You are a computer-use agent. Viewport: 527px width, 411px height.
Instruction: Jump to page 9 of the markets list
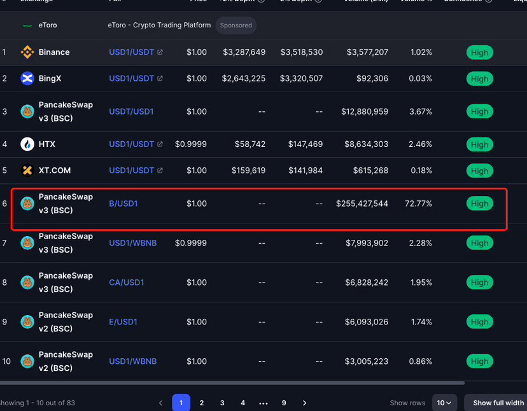(x=284, y=403)
